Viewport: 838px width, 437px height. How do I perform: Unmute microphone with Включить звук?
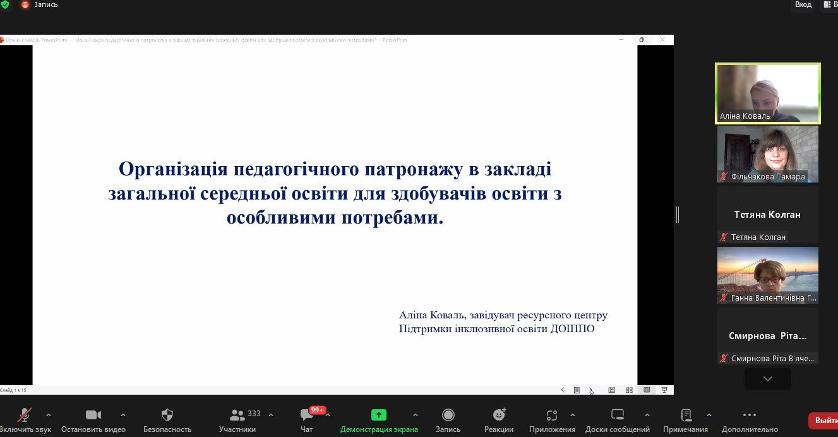tap(25, 415)
